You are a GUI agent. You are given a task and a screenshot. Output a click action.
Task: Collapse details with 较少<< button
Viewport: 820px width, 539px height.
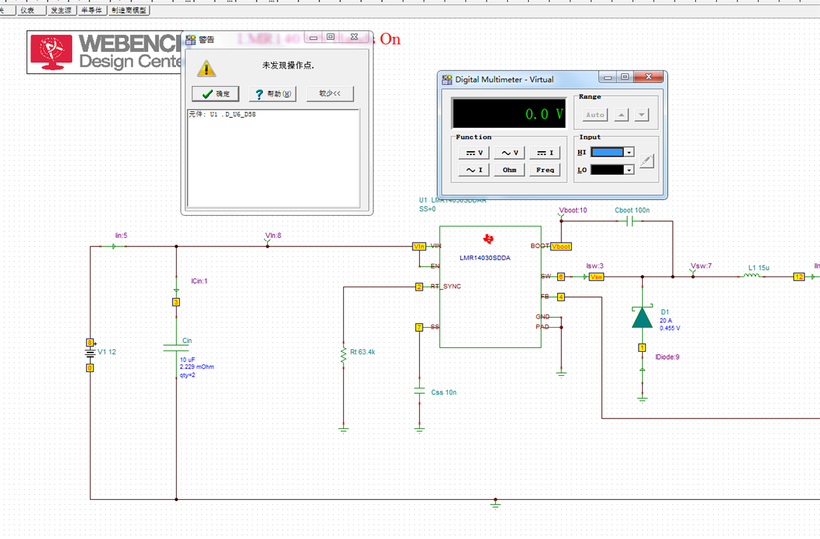(330, 94)
